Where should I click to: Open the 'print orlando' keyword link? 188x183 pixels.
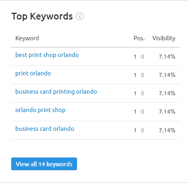click(33, 73)
